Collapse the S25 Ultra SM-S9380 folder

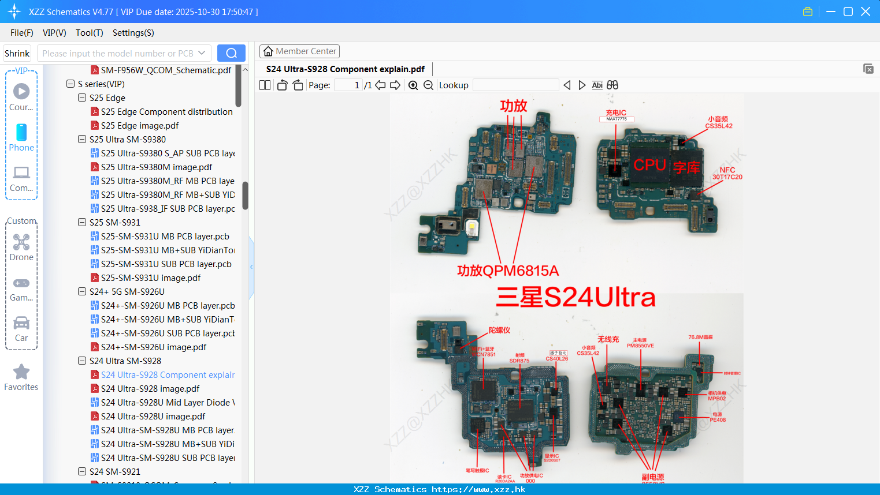pyautogui.click(x=82, y=139)
